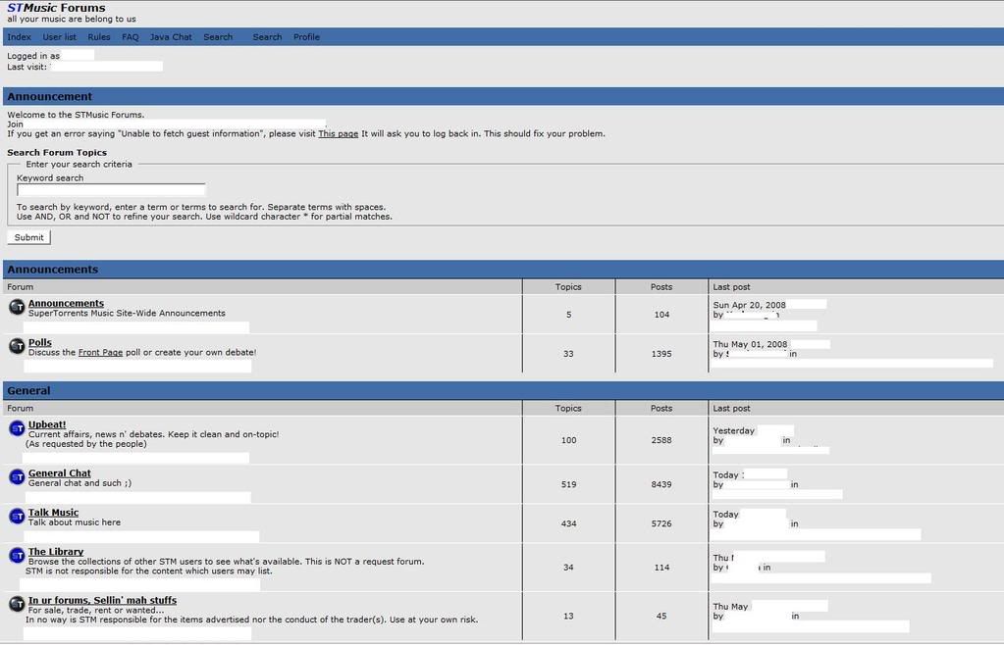Open the Front Page link in Polls description

pos(100,353)
